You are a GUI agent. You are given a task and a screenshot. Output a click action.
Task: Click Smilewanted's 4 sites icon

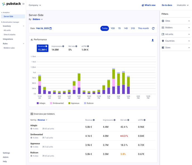coord(31,138)
